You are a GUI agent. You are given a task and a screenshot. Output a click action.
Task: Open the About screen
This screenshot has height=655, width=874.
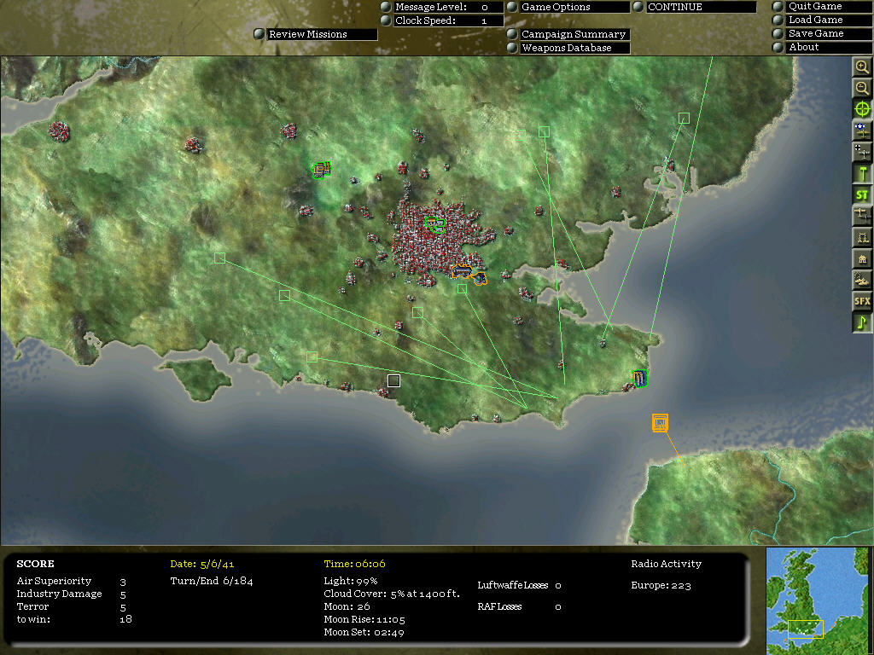coord(830,48)
